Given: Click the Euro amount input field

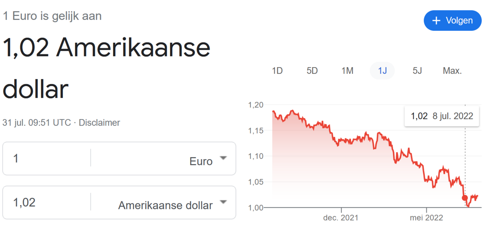Looking at the screenshot, I should [46, 158].
